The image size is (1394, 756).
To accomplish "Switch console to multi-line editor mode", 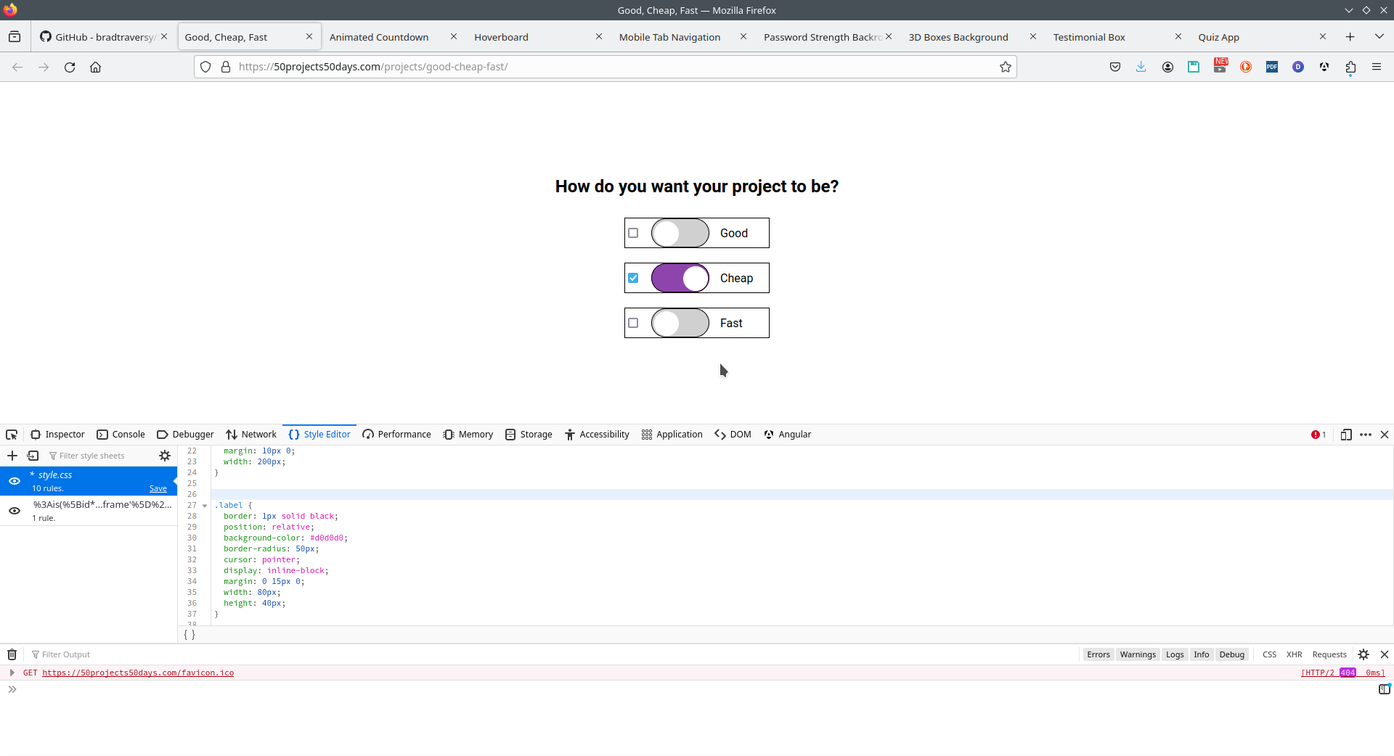I will (1385, 689).
